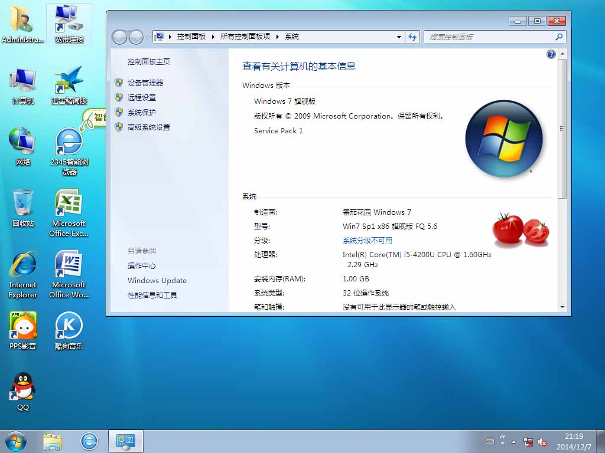Open 高级系统设置 from the sidebar
Screen dimensions: 605x453
click(148, 127)
